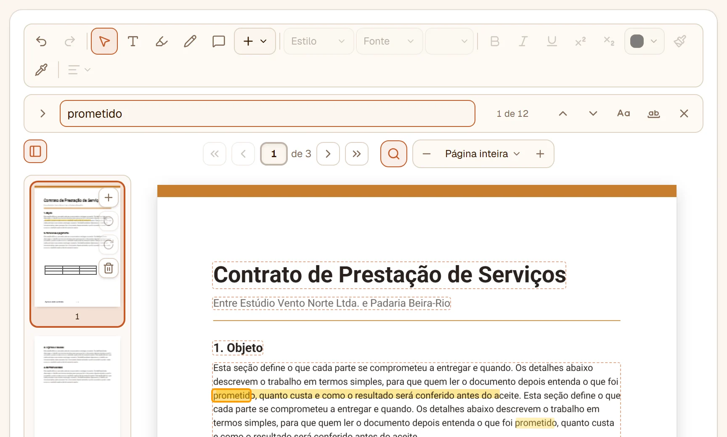The height and width of the screenshot is (437, 727).
Task: Apply subscript formatting
Action: pyautogui.click(x=609, y=41)
